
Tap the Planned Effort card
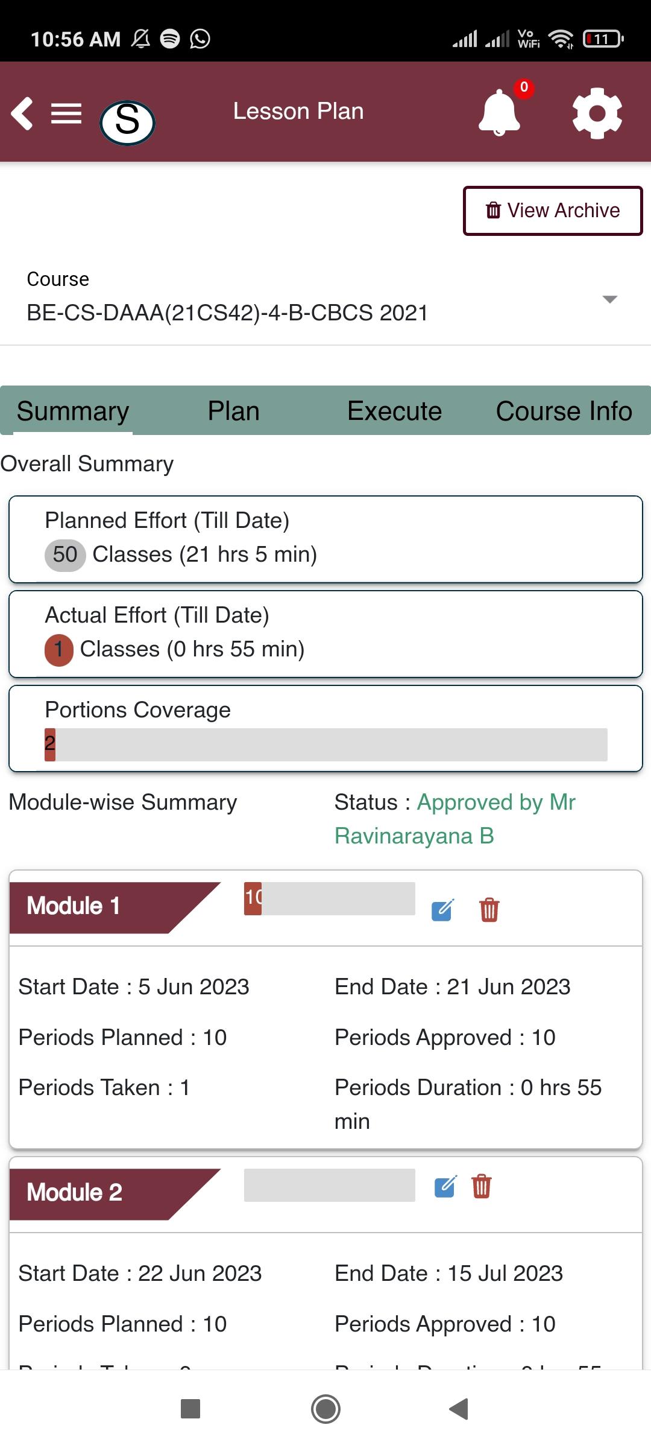point(325,539)
